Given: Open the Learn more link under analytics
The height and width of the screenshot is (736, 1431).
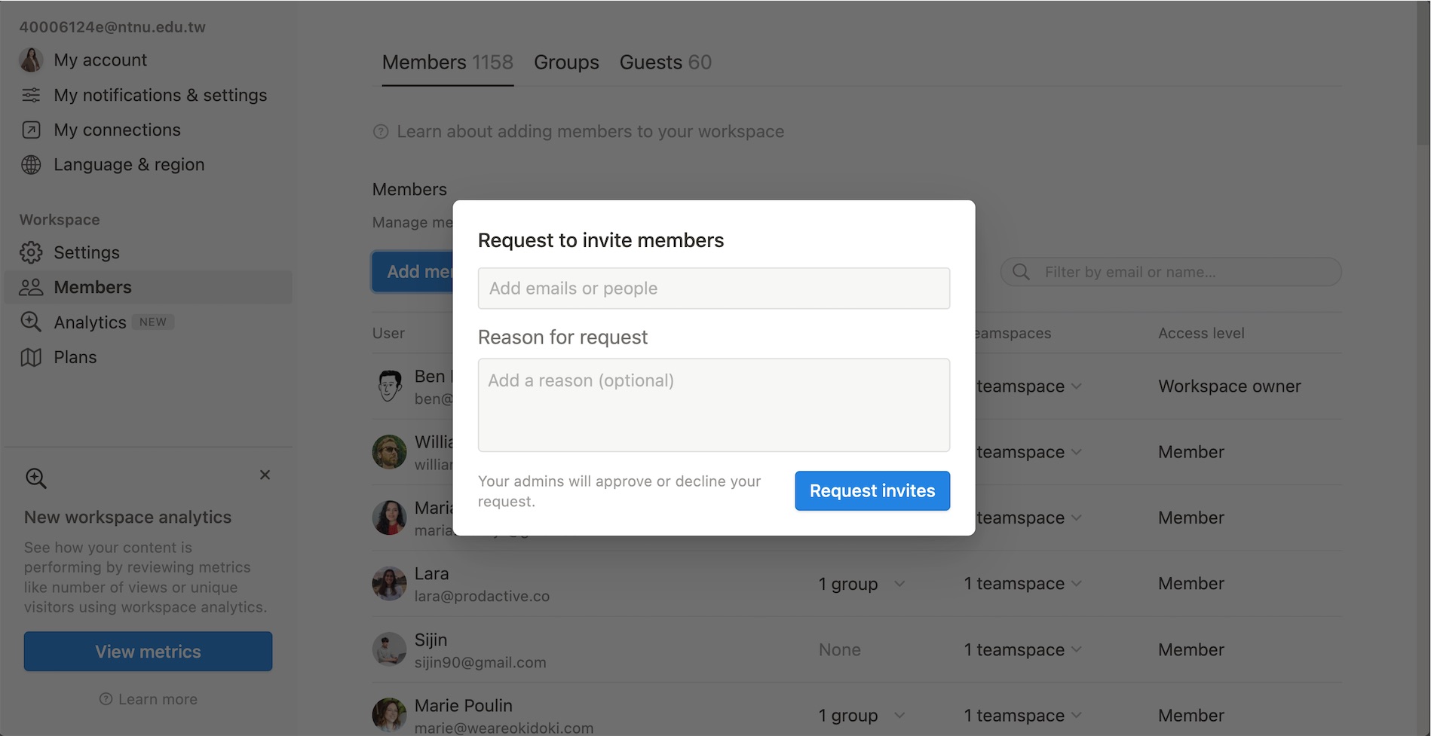Looking at the screenshot, I should 158,699.
